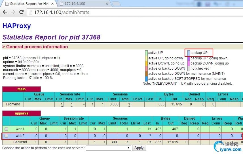Click the backup UP, going down swatch
243x154 pixels.
pyautogui.click(x=189, y=58)
